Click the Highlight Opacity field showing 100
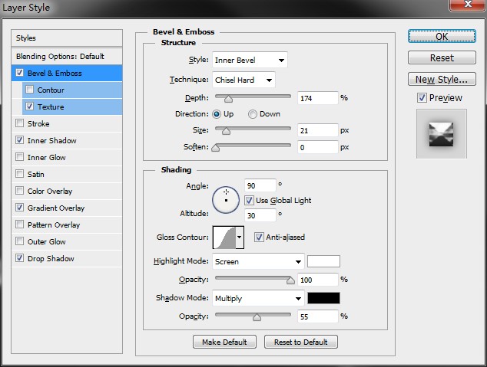The image size is (487, 367). click(x=317, y=280)
